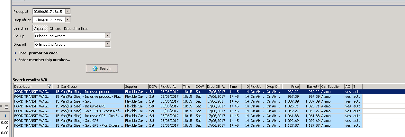The width and height of the screenshot is (405, 137).
Task: Sort by the Car Group column header
Action: (92, 87)
